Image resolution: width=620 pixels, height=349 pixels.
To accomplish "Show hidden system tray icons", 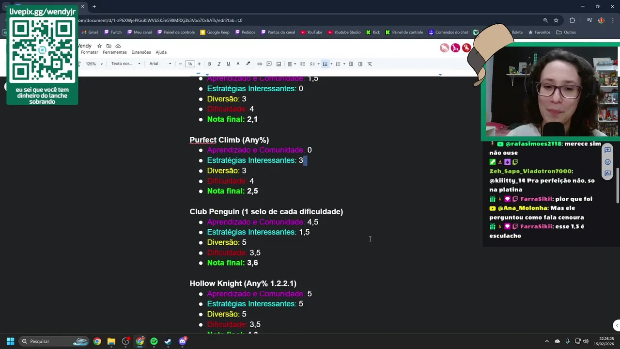I will (547, 341).
